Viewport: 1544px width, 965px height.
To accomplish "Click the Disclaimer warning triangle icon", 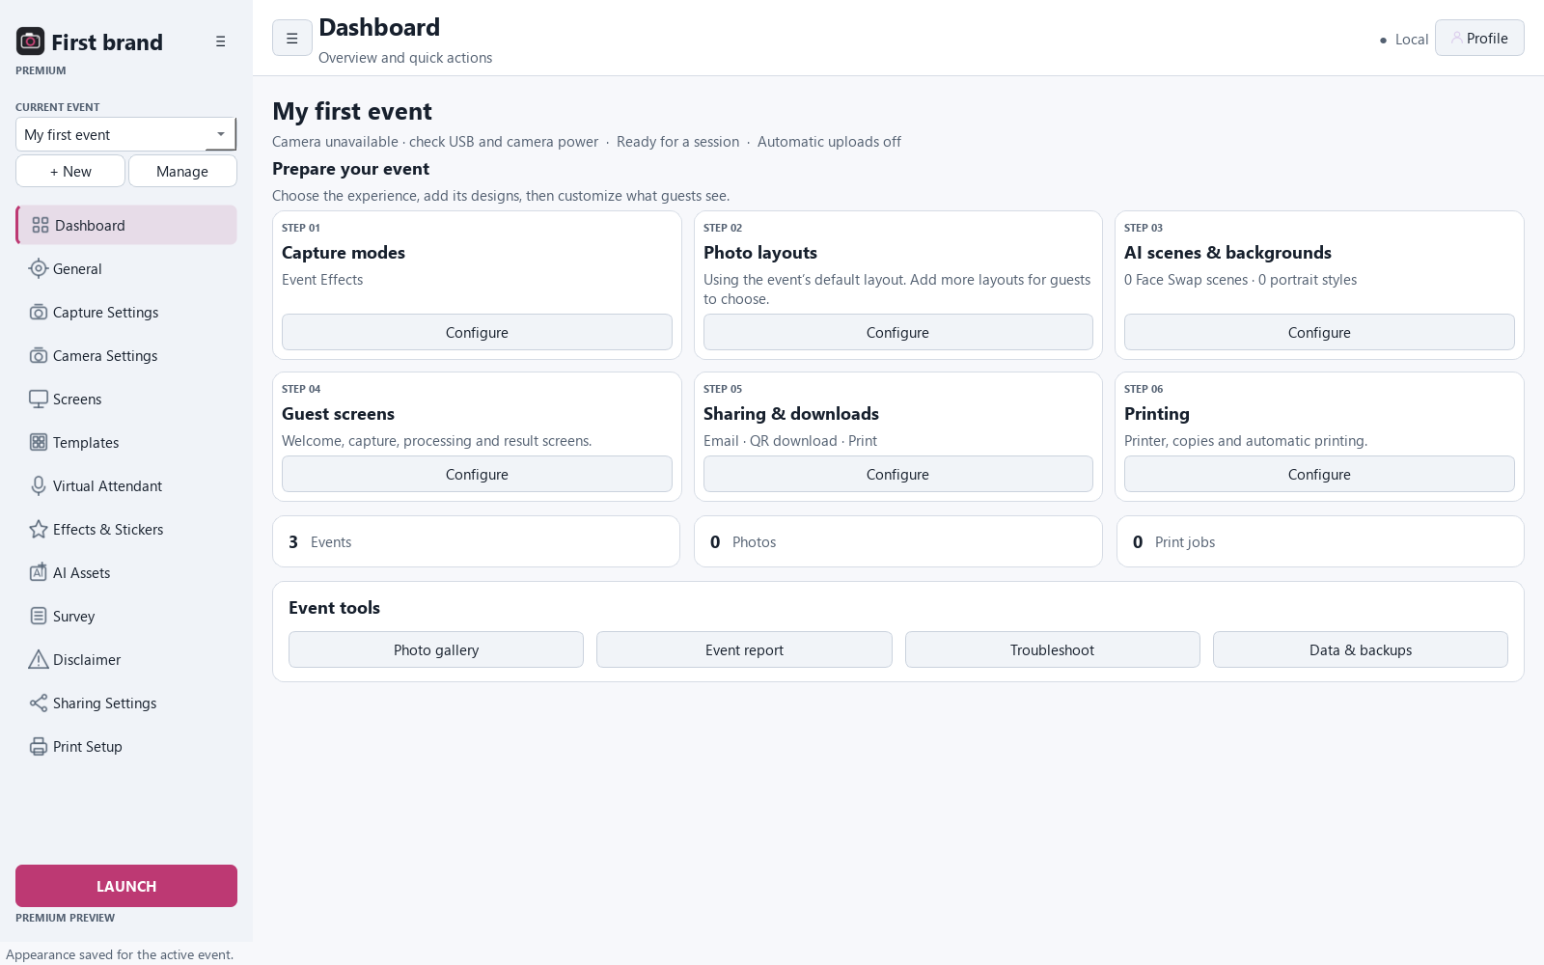I will (x=39, y=659).
